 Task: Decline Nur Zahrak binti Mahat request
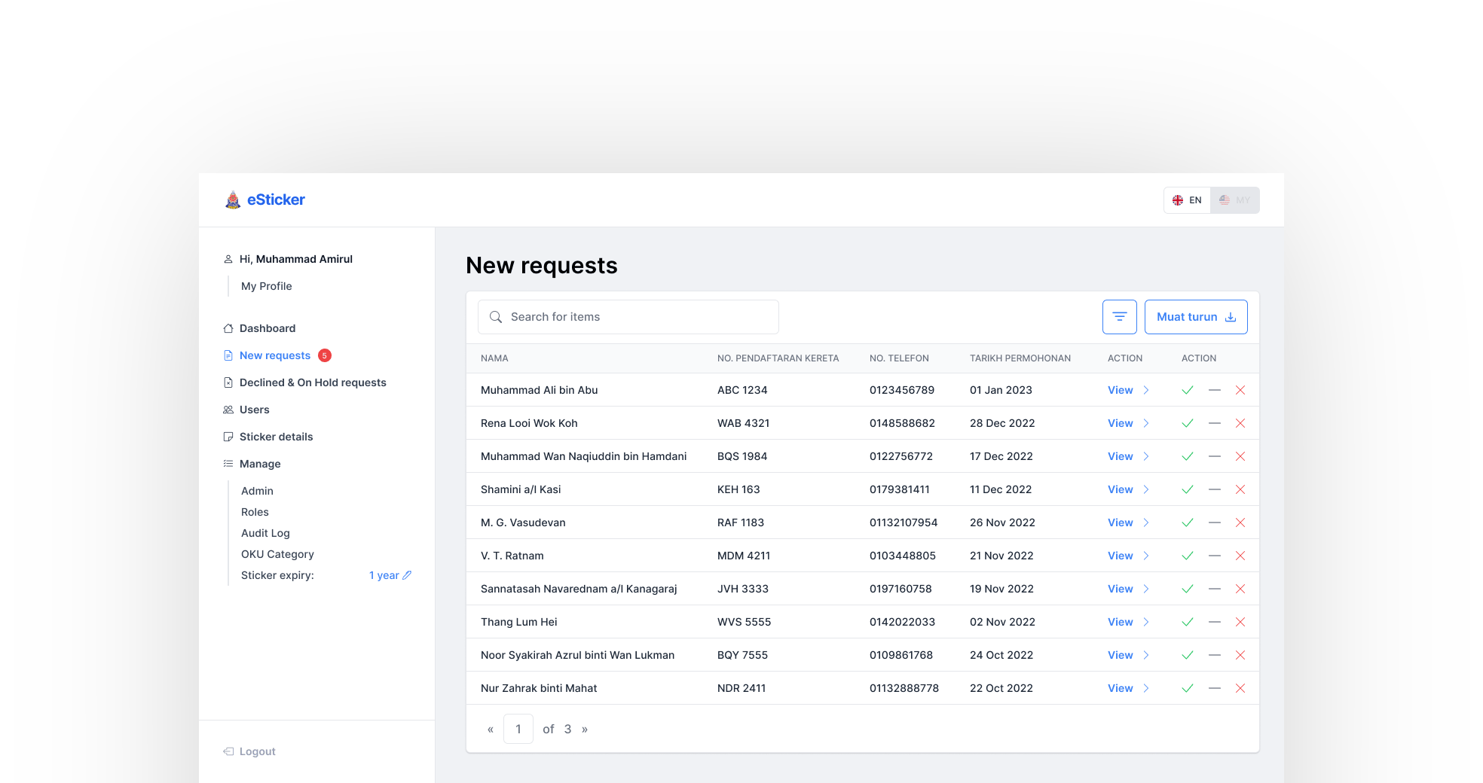pyautogui.click(x=1240, y=688)
